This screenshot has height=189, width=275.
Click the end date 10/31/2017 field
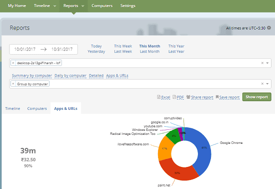pos(62,49)
